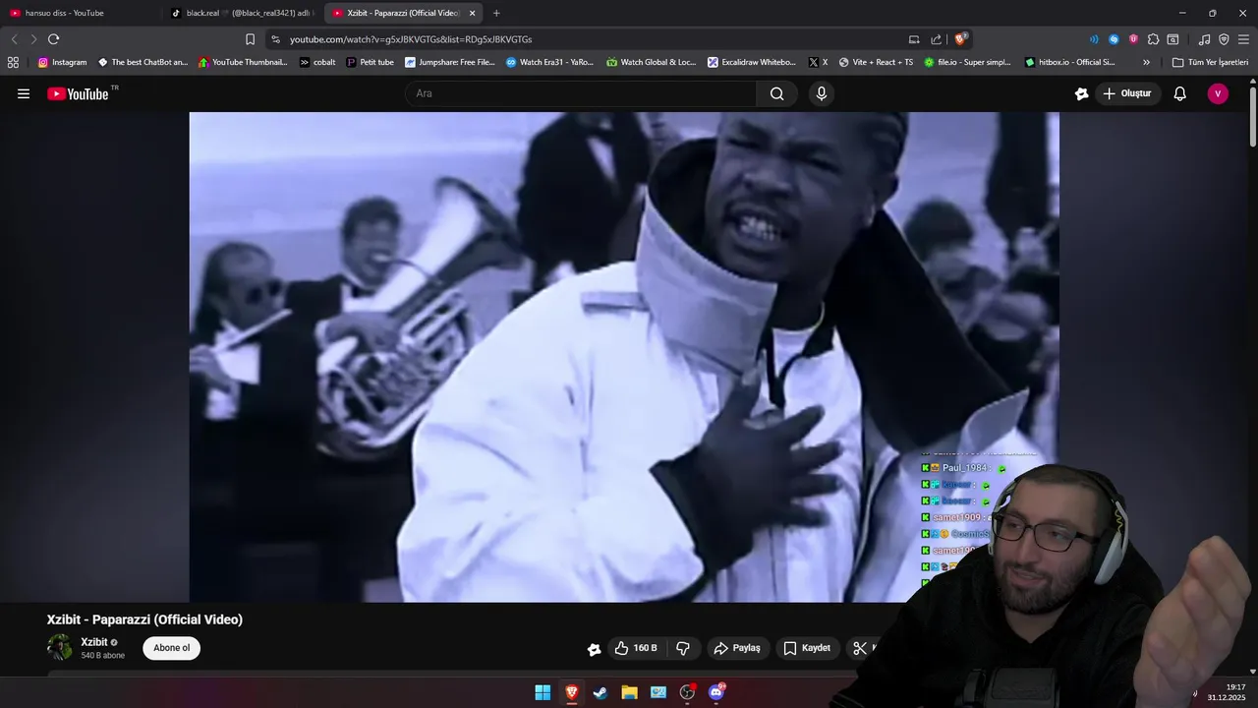The width and height of the screenshot is (1258, 708).
Task: Open File Explorer from the taskbar
Action: coord(629,692)
